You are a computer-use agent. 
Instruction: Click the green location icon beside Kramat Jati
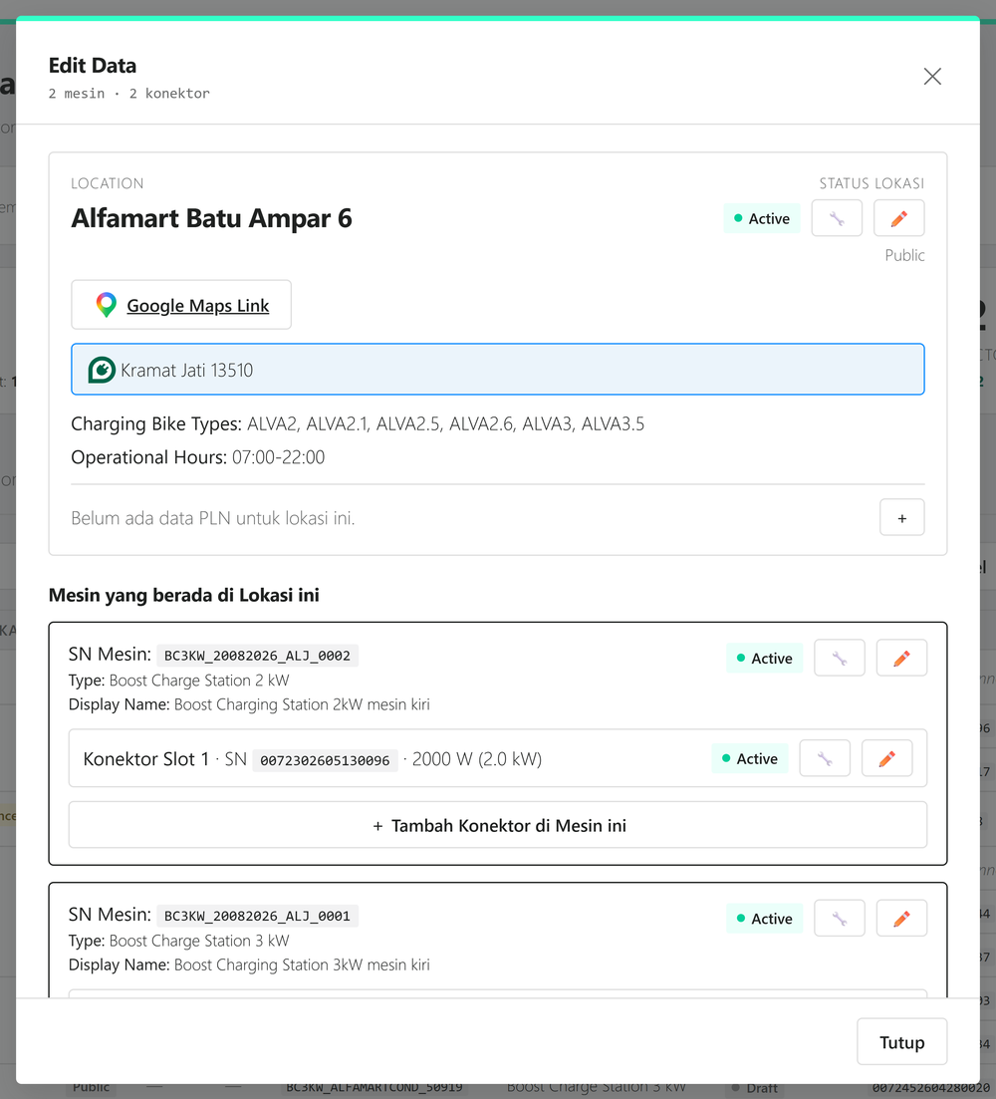click(x=102, y=370)
